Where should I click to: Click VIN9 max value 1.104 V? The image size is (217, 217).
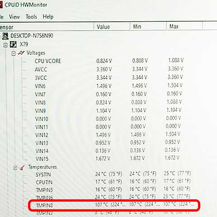click(174, 110)
